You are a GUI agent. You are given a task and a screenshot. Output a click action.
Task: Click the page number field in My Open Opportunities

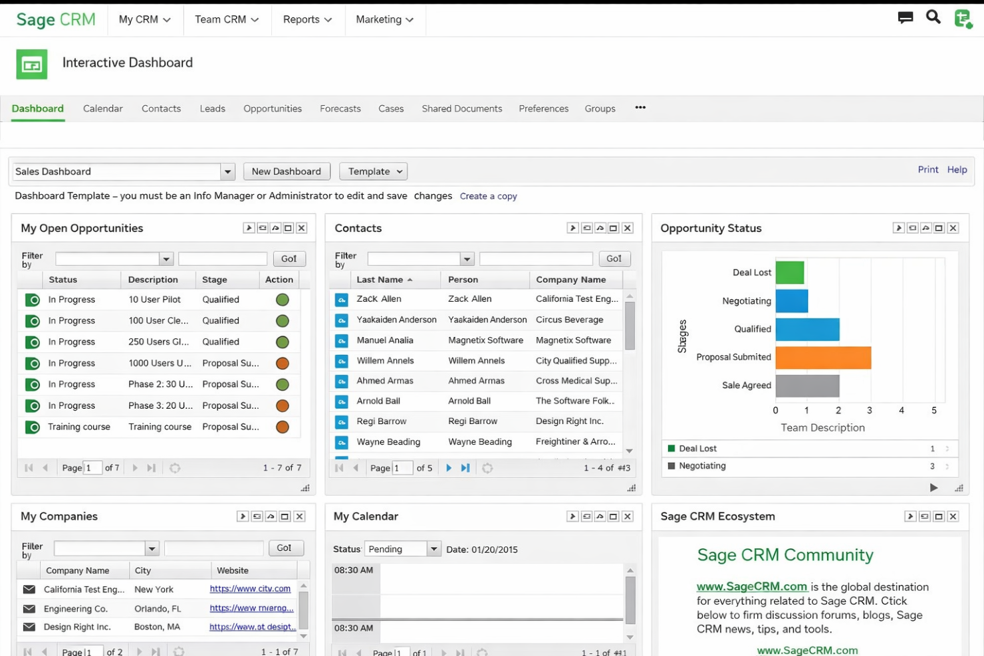click(x=92, y=468)
